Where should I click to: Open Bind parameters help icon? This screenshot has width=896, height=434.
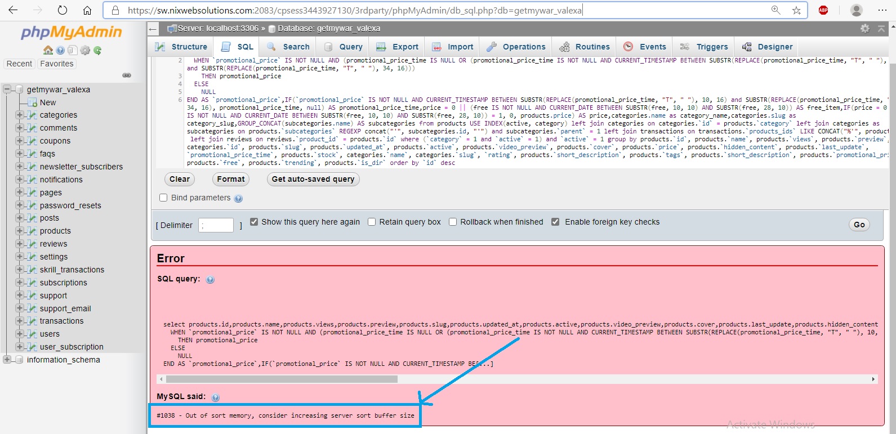click(238, 198)
